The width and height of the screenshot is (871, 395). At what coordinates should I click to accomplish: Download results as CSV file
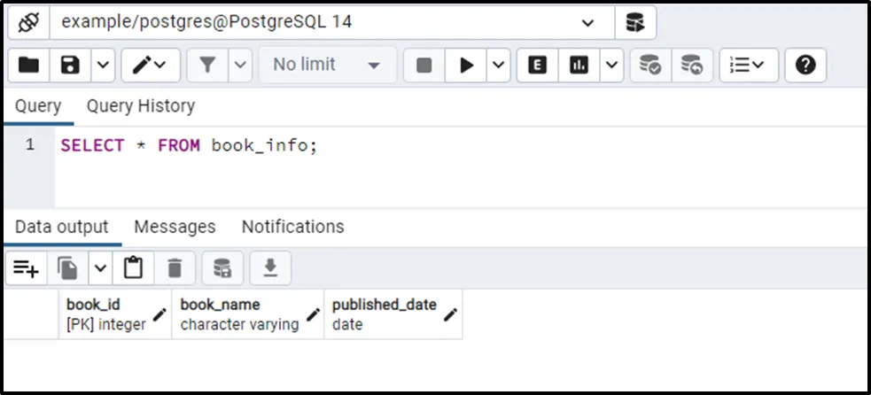tap(270, 267)
